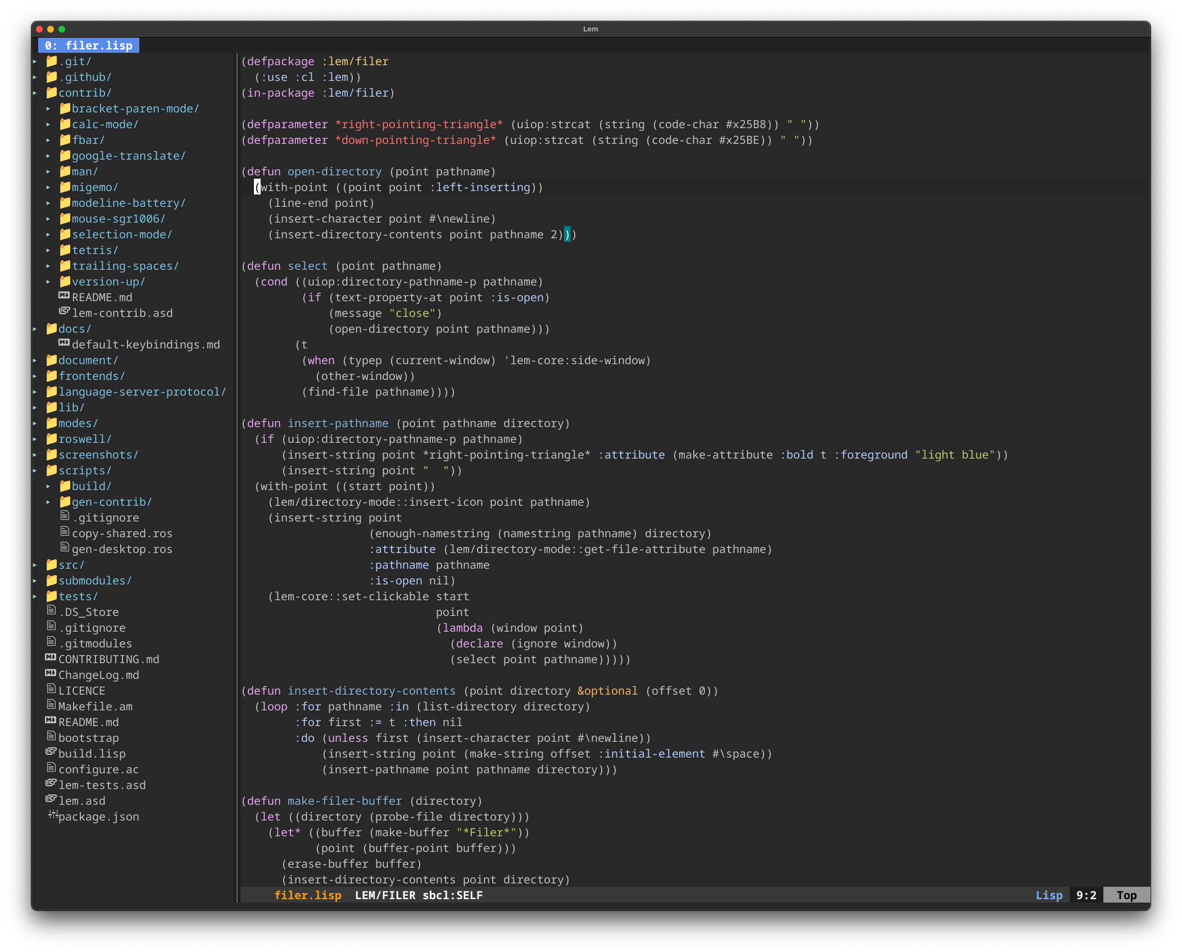1182x952 pixels.
Task: Click the lisp icon beside build.lisp
Action: (x=51, y=752)
